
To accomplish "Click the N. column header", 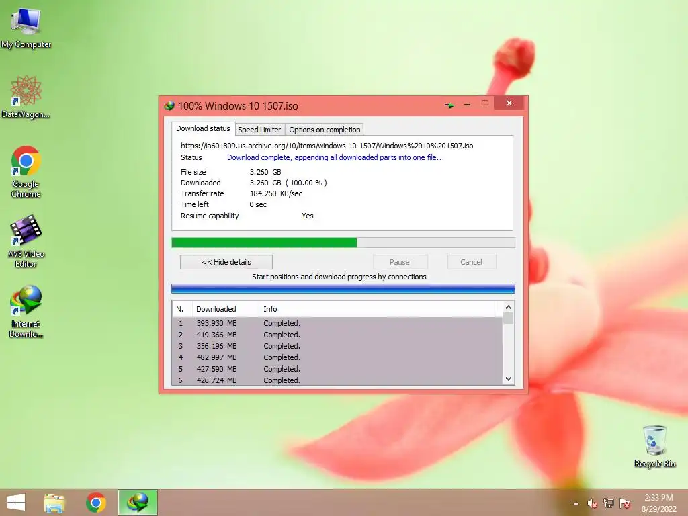I will 182,309.
